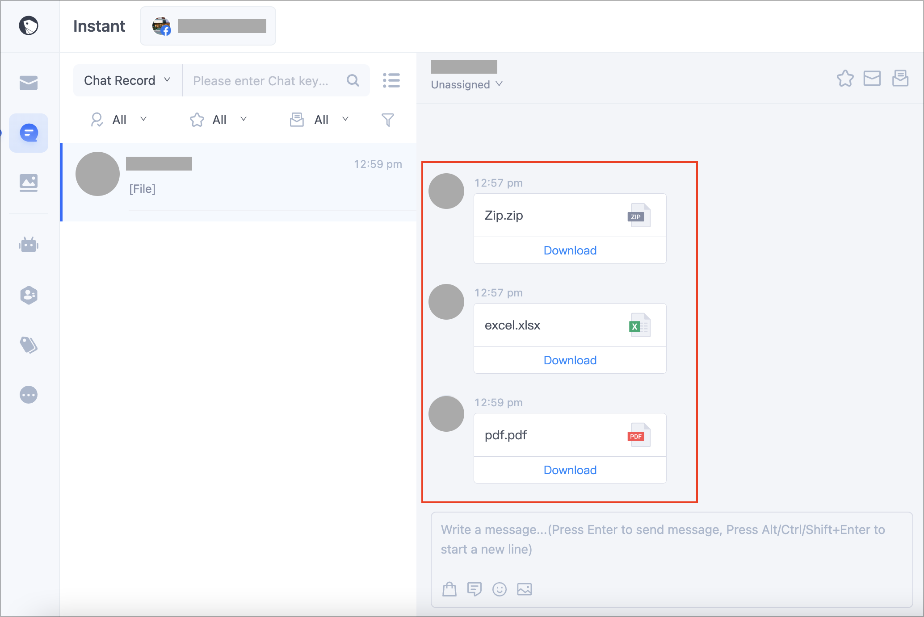Click the sender avatar beside pdf.pdf message
The height and width of the screenshot is (617, 924).
[446, 413]
